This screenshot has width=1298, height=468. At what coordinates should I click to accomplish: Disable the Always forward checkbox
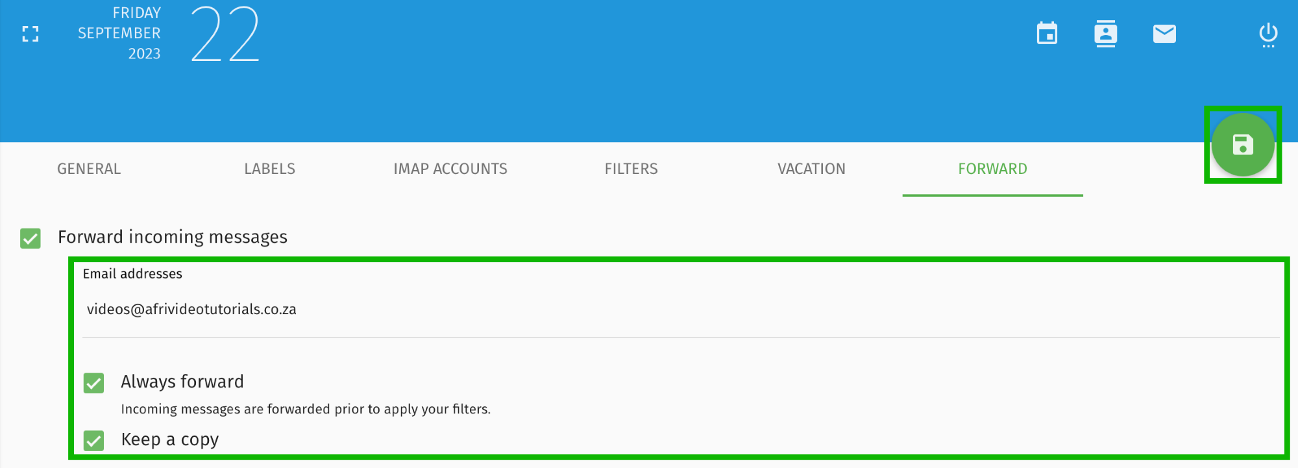(x=94, y=383)
